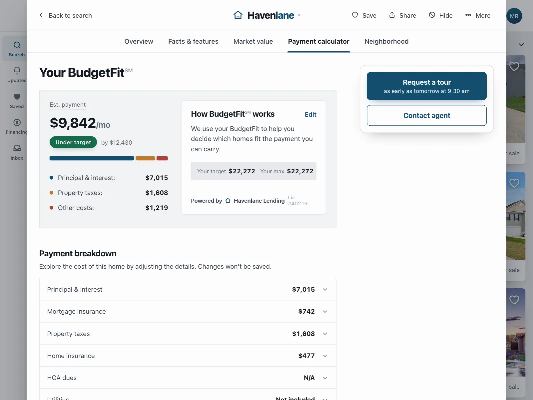
Task: Open Updates bell in the sidebar
Action: [x=17, y=74]
